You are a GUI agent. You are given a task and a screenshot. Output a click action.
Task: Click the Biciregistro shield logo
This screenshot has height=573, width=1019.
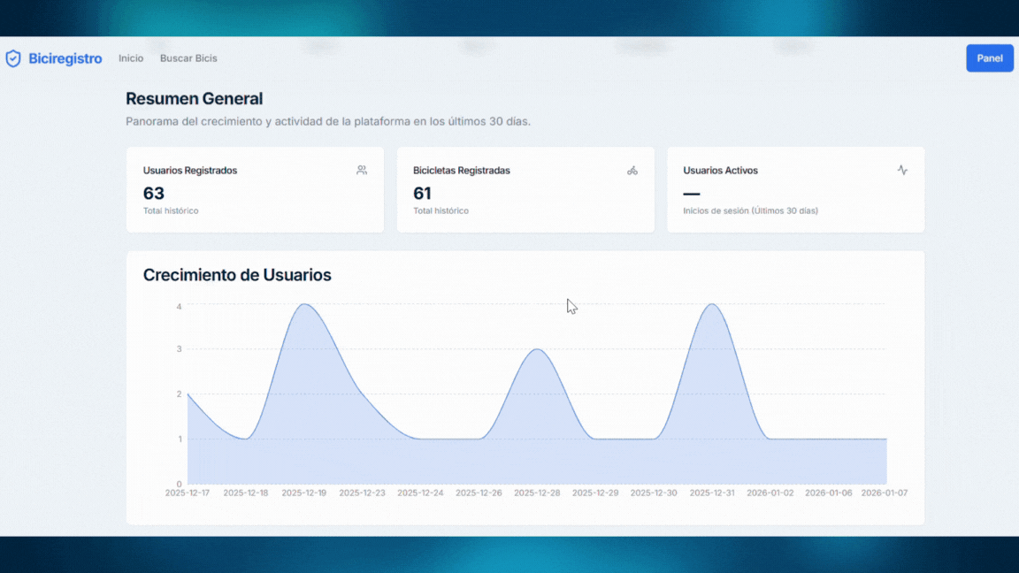(13, 57)
